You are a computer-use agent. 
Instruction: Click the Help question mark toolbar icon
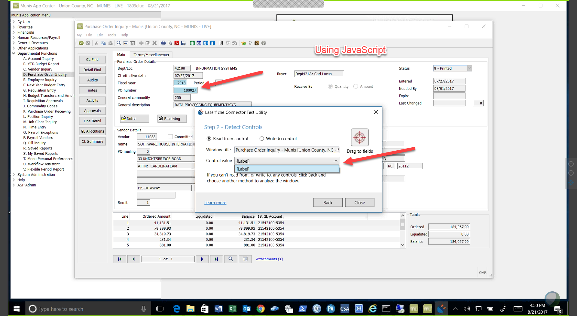coord(264,43)
